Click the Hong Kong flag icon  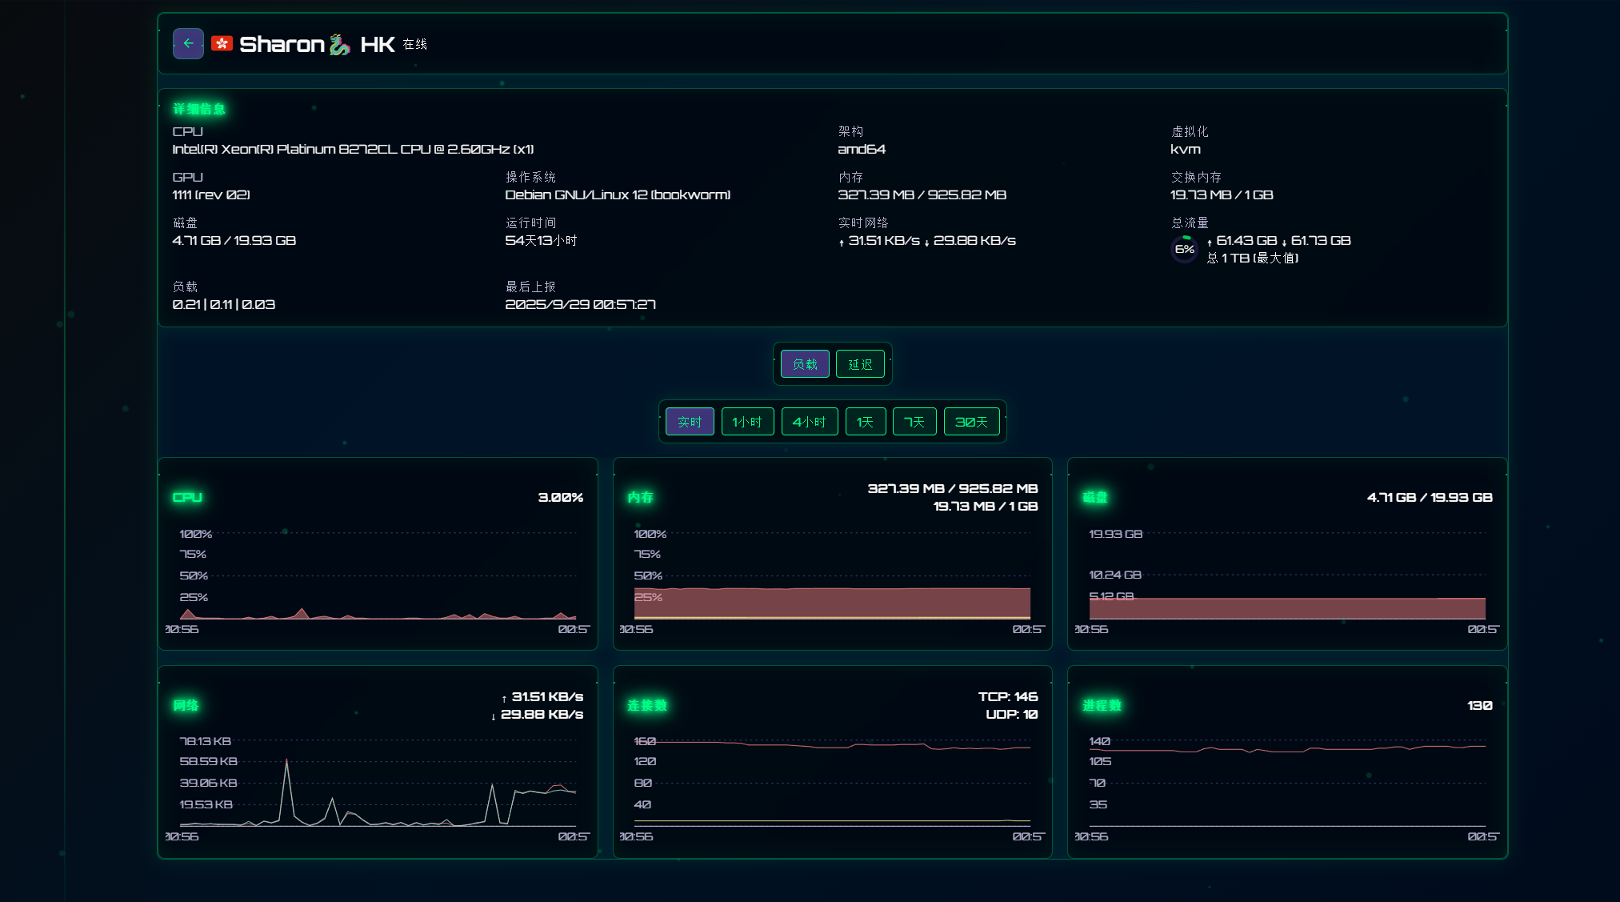click(x=222, y=44)
